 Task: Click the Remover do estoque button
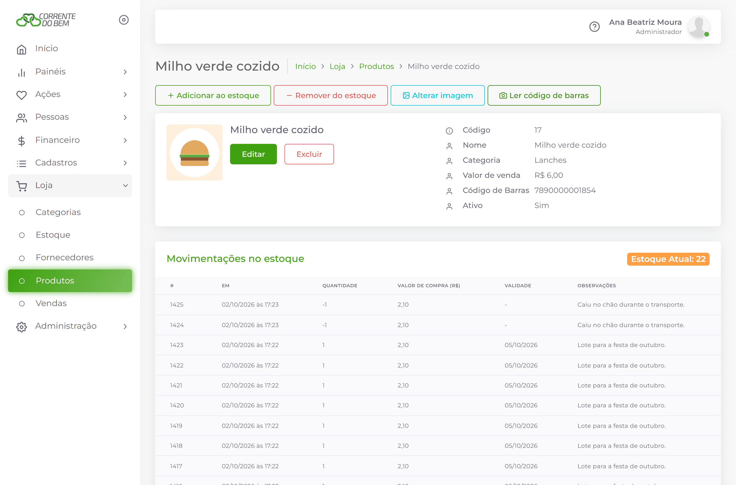(330, 95)
